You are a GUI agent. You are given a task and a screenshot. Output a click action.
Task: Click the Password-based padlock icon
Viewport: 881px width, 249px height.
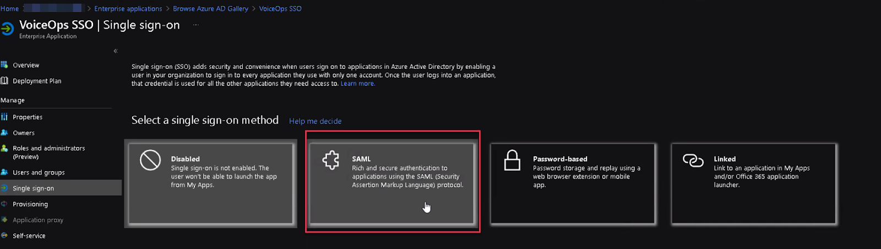[512, 160]
